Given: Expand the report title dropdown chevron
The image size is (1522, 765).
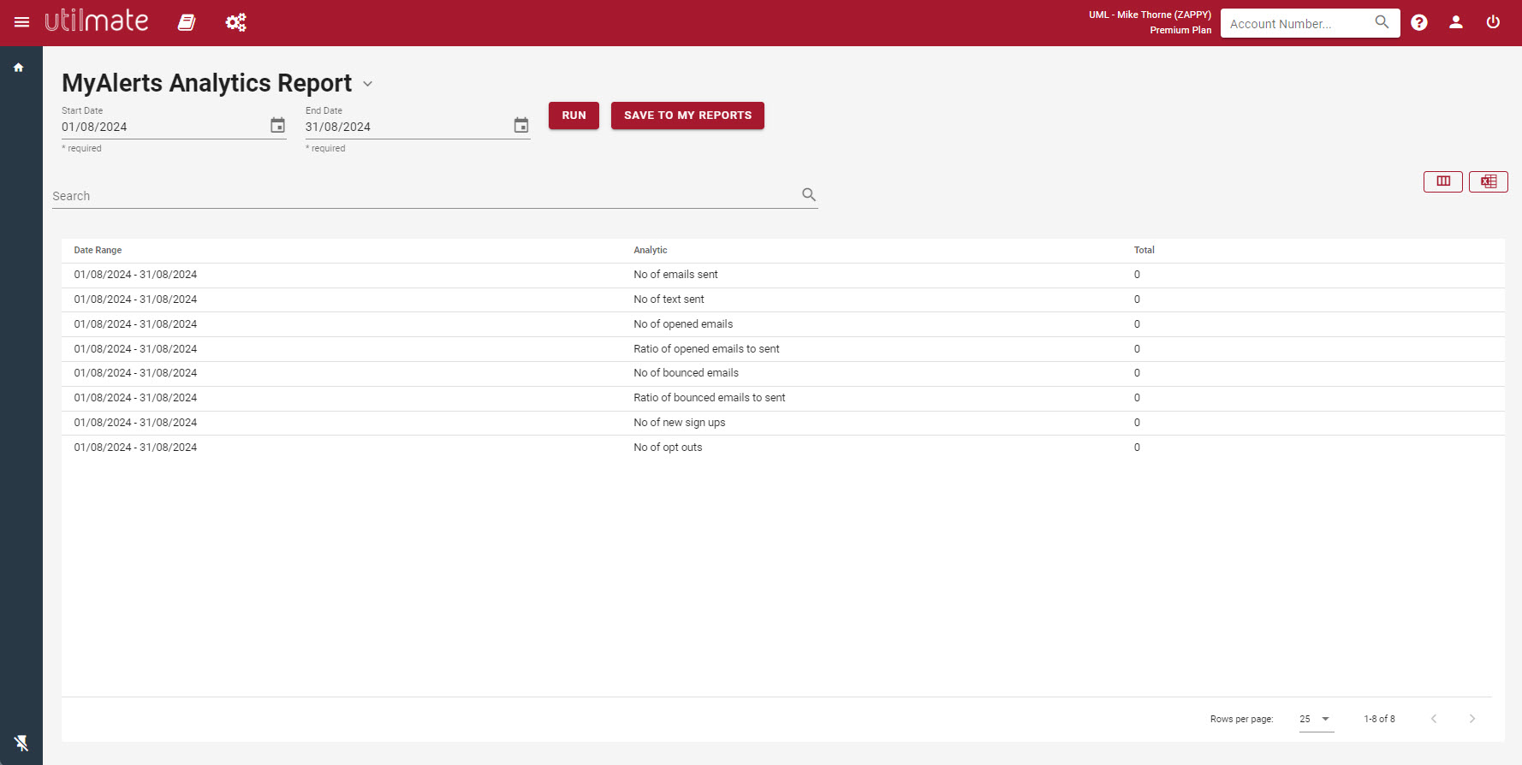Looking at the screenshot, I should (x=368, y=84).
